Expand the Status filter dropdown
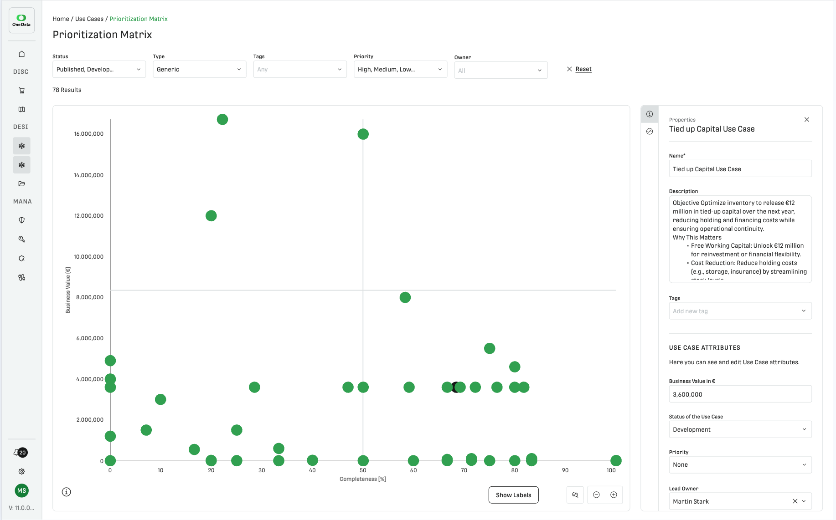Image resolution: width=836 pixels, height=520 pixels. (x=99, y=70)
